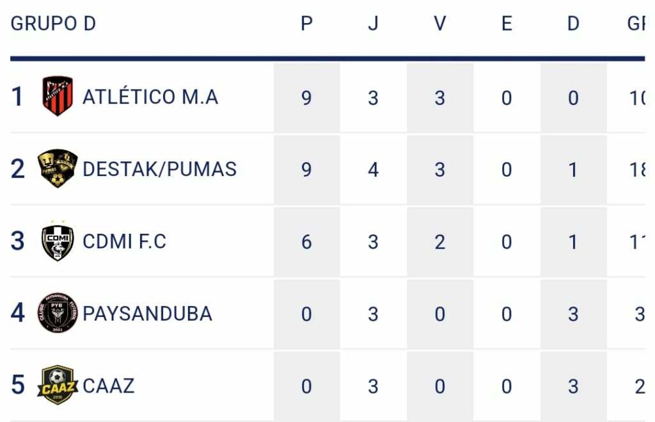Click the partially visible GP column header
Viewport: 655px width, 422px height.
[636, 24]
